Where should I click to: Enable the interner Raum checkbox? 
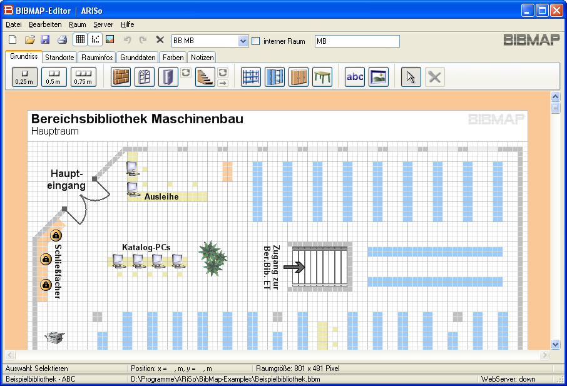point(256,41)
